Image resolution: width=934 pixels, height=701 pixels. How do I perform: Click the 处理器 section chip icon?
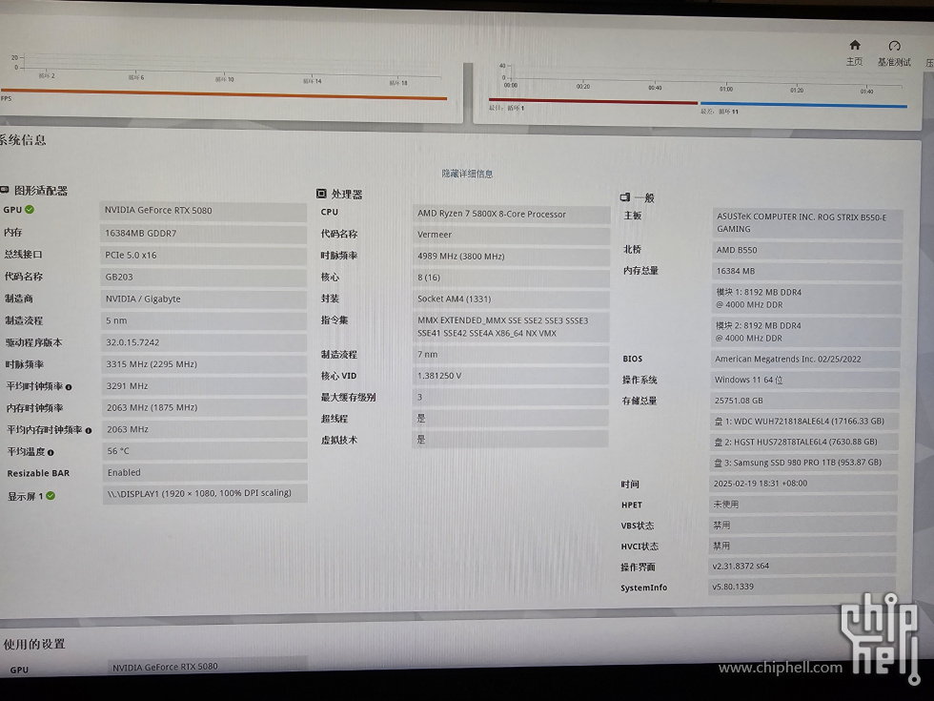click(x=321, y=193)
